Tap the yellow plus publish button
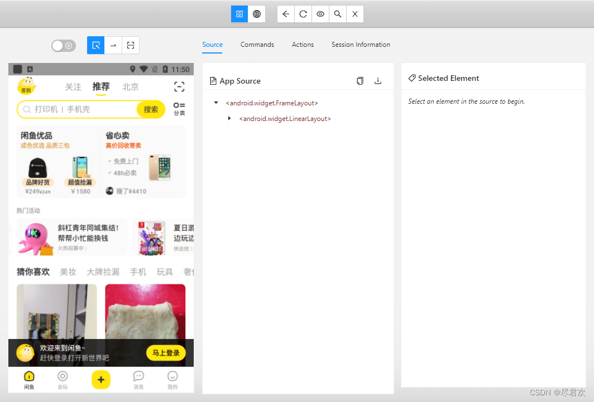The image size is (594, 402). [100, 380]
